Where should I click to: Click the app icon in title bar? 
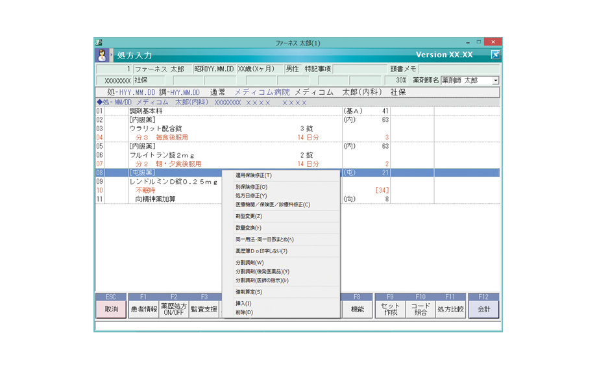tap(99, 43)
